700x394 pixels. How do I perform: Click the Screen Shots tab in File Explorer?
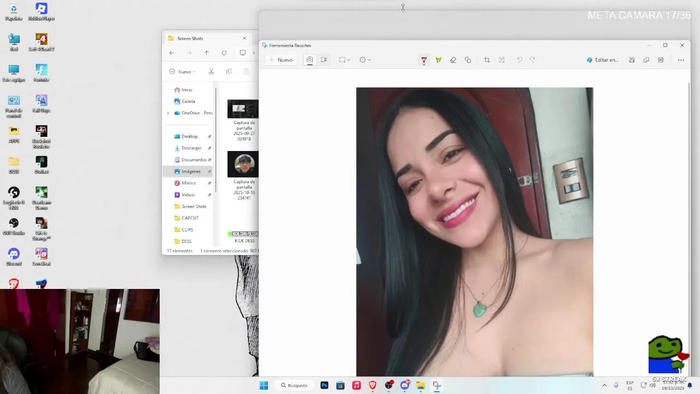pos(207,38)
